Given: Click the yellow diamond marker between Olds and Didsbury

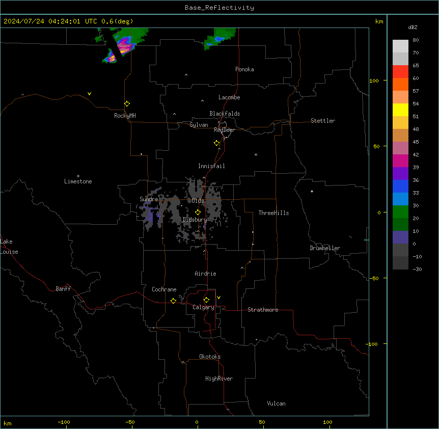Looking at the screenshot, I should [198, 212].
